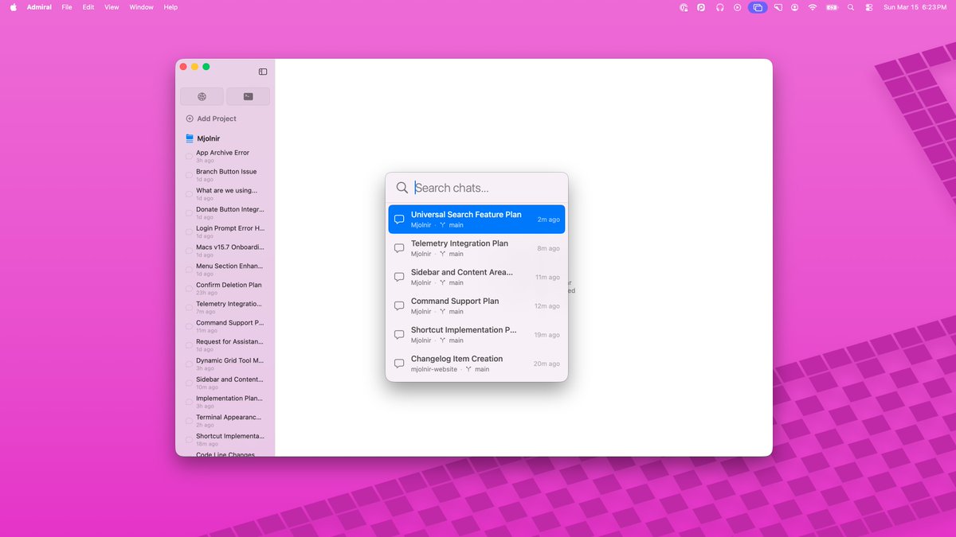Open the Admiral app menu
The height and width of the screenshot is (537, 956).
(x=39, y=7)
